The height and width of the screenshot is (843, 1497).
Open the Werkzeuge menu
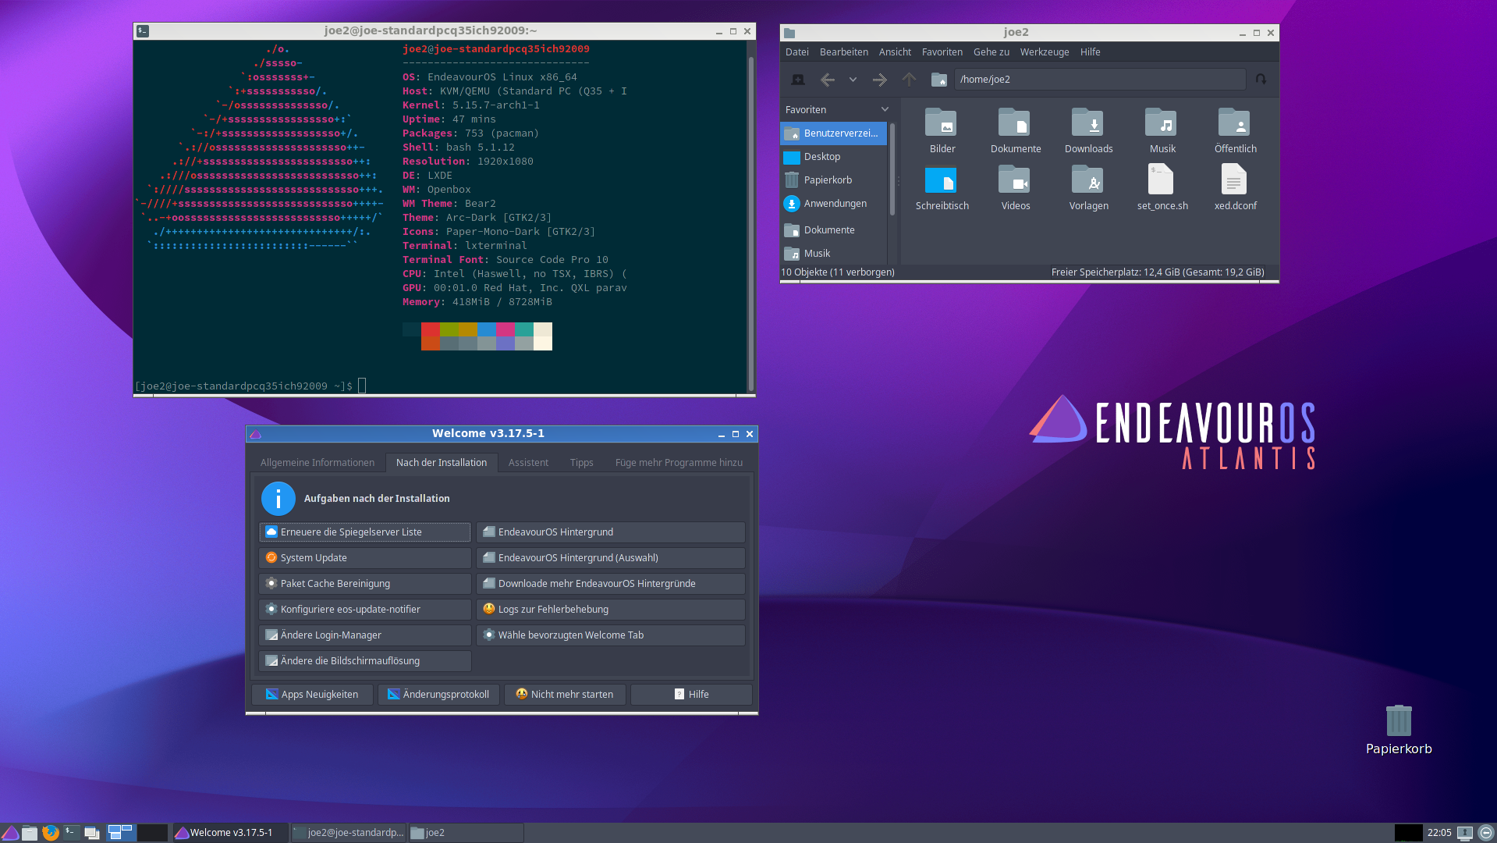point(1044,52)
